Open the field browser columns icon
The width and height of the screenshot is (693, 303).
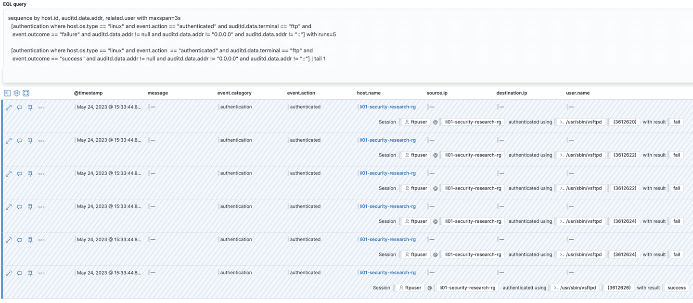click(x=7, y=93)
